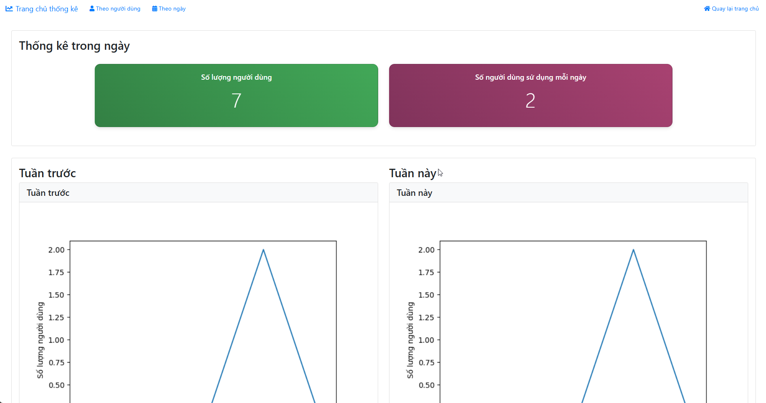The width and height of the screenshot is (766, 403).
Task: Click the value 7 in the green card
Action: pos(236,100)
